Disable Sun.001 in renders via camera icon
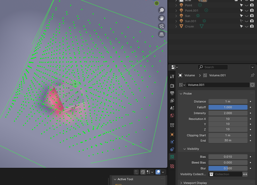The width and height of the screenshot is (257, 185). 252,21
